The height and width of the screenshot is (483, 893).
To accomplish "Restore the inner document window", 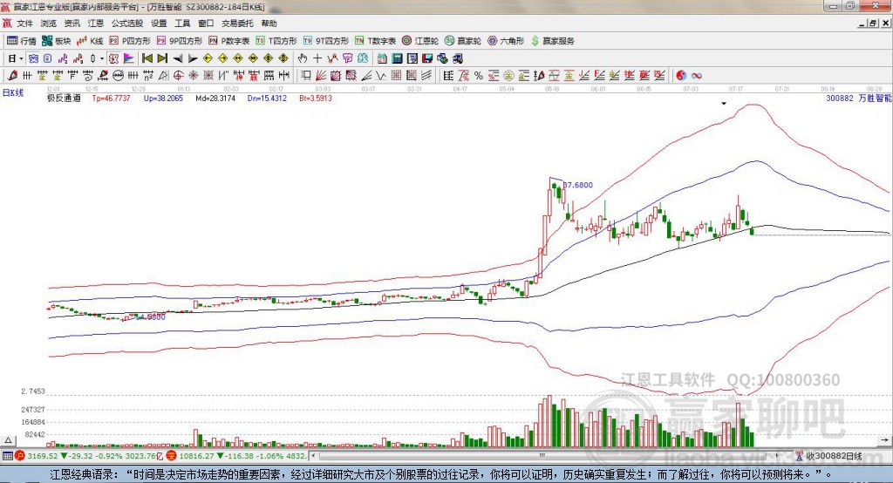I will pyautogui.click(x=873, y=24).
